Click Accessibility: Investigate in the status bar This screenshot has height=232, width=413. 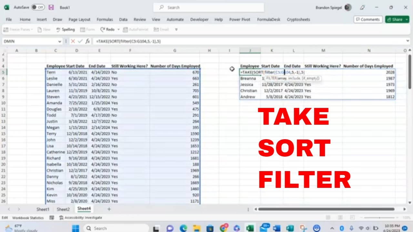81,218
